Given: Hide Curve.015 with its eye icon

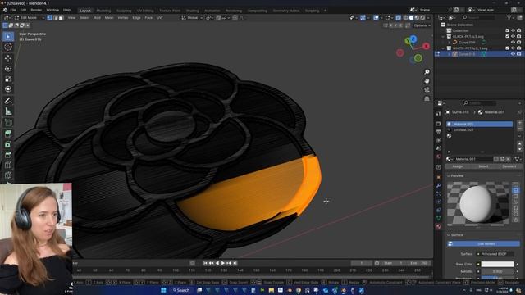Looking at the screenshot, I should pos(513,54).
